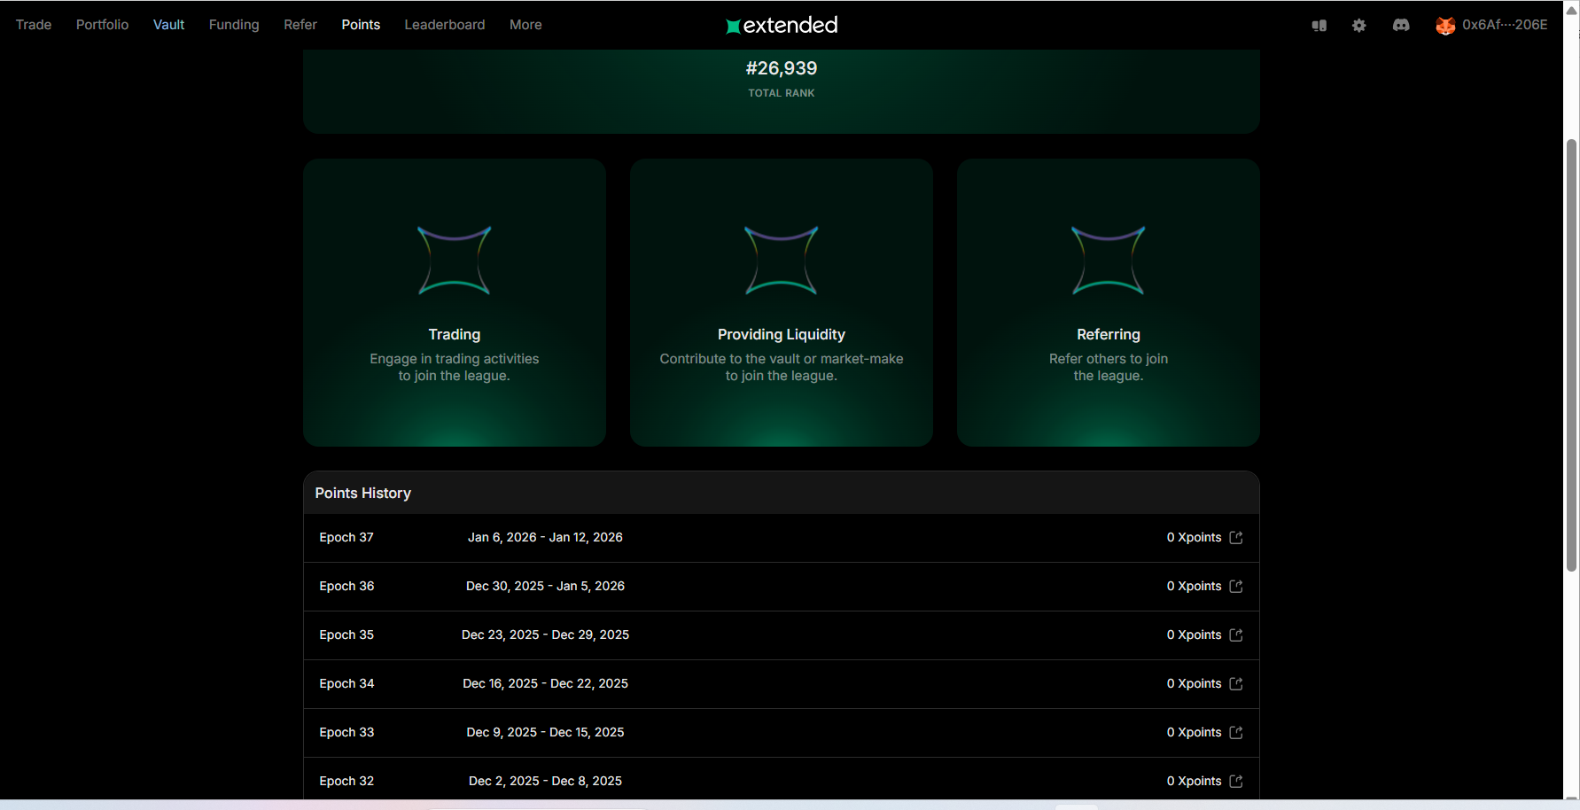
Task: Click the extended logo
Action: pos(782,26)
